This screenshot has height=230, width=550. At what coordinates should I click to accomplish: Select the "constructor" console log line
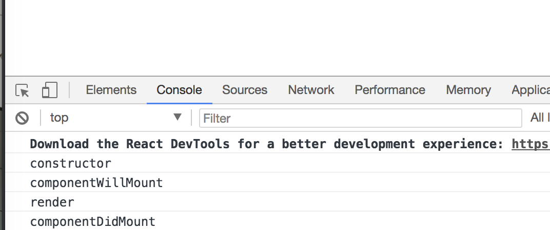pyautogui.click(x=71, y=164)
